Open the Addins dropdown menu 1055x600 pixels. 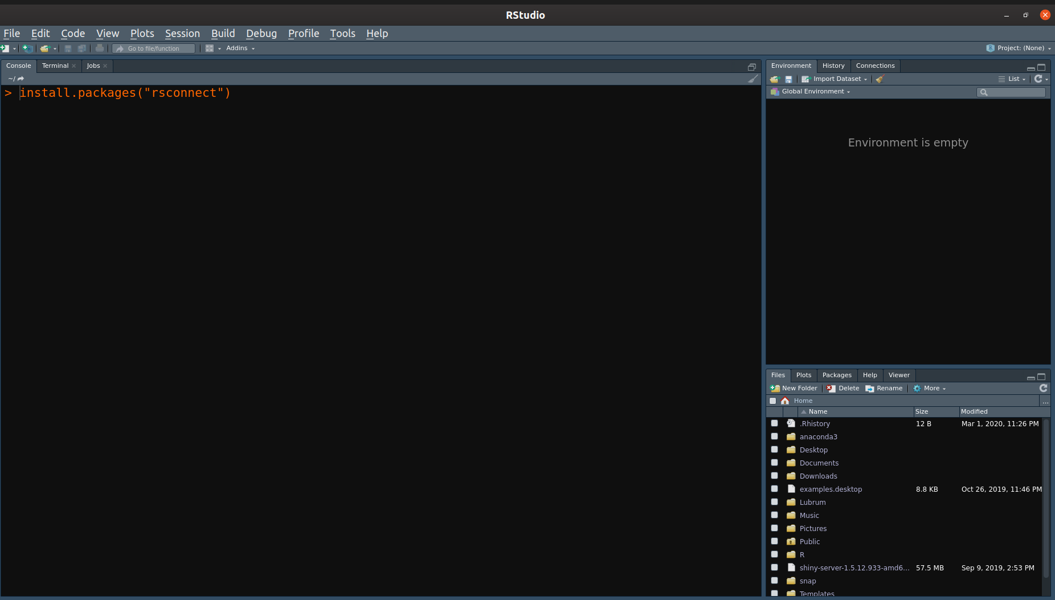pos(240,48)
